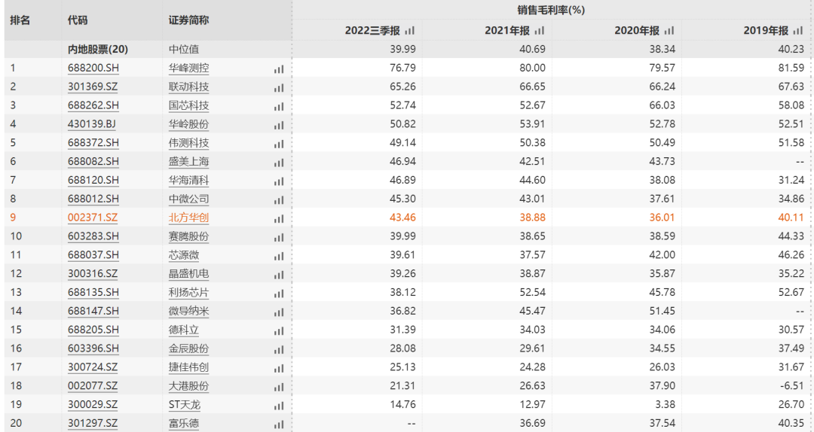This screenshot has width=814, height=432.
Task: Select the 2021年报 column header
Action: coord(507,31)
